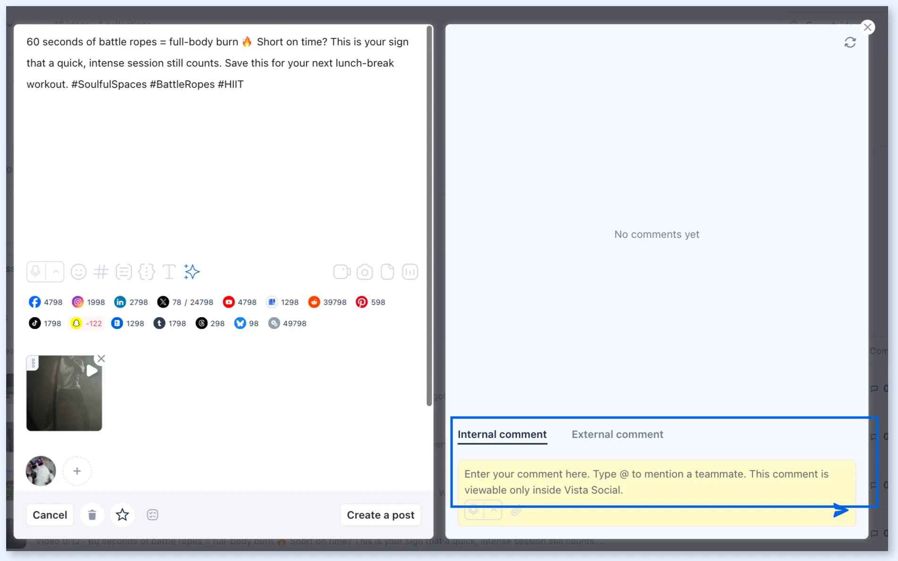Click Create a post button
The width and height of the screenshot is (898, 561).
click(381, 515)
